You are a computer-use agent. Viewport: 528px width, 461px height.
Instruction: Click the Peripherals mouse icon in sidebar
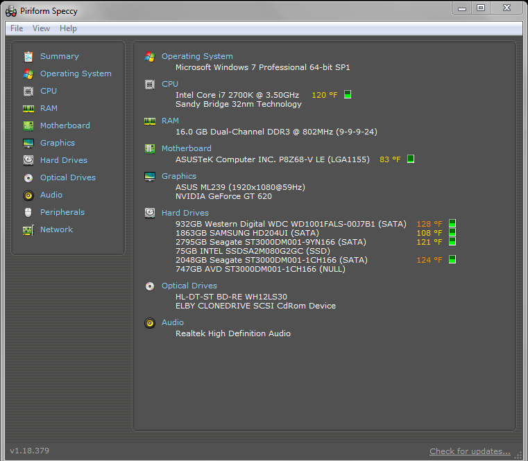coord(28,213)
